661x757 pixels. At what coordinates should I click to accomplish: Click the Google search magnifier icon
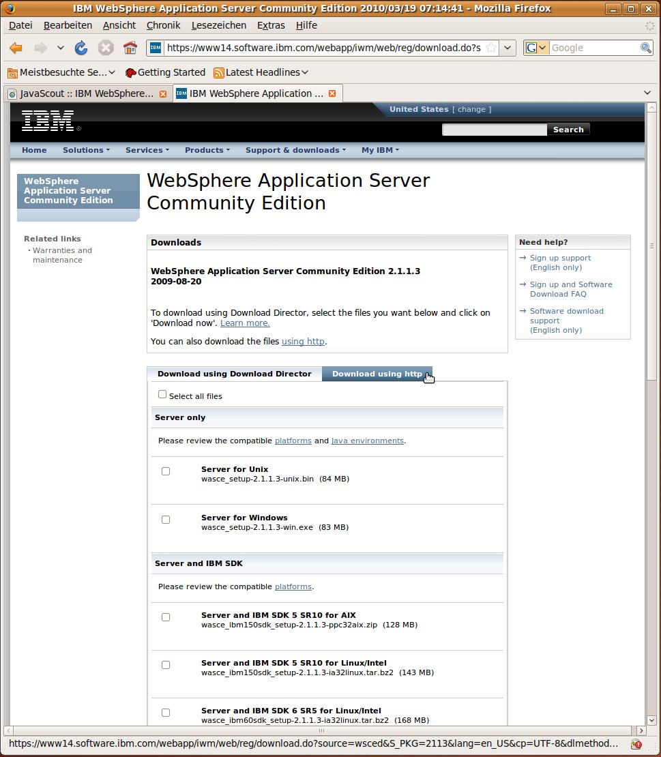[x=645, y=48]
